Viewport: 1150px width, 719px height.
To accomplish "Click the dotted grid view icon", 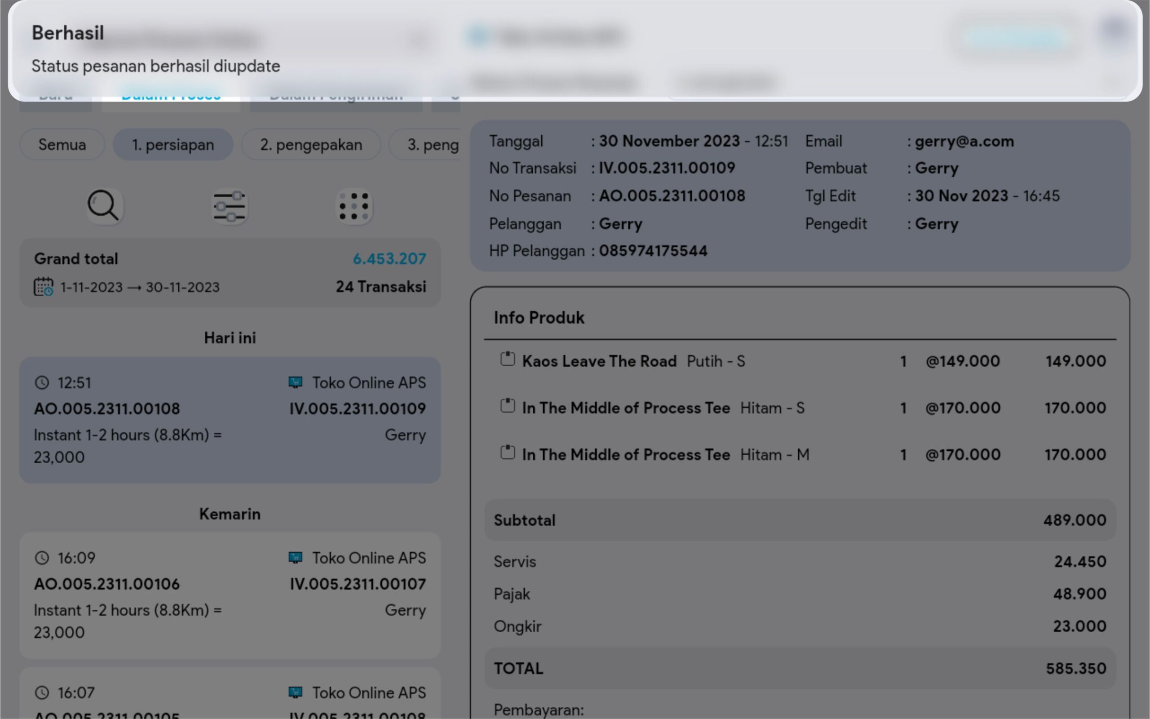I will tap(354, 206).
